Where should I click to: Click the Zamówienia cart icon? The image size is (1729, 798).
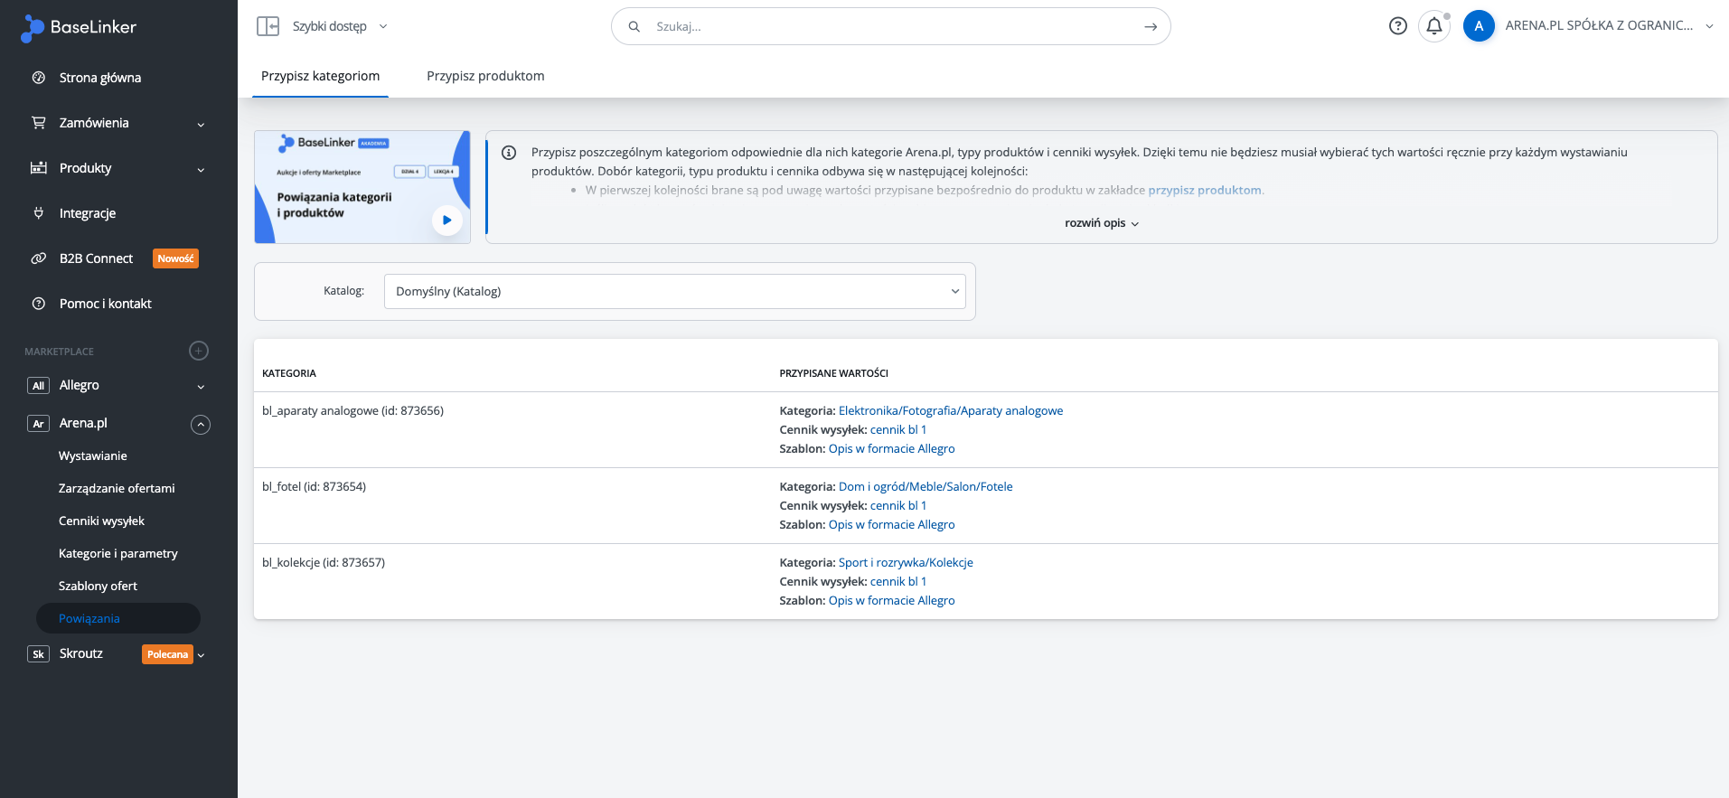39,123
